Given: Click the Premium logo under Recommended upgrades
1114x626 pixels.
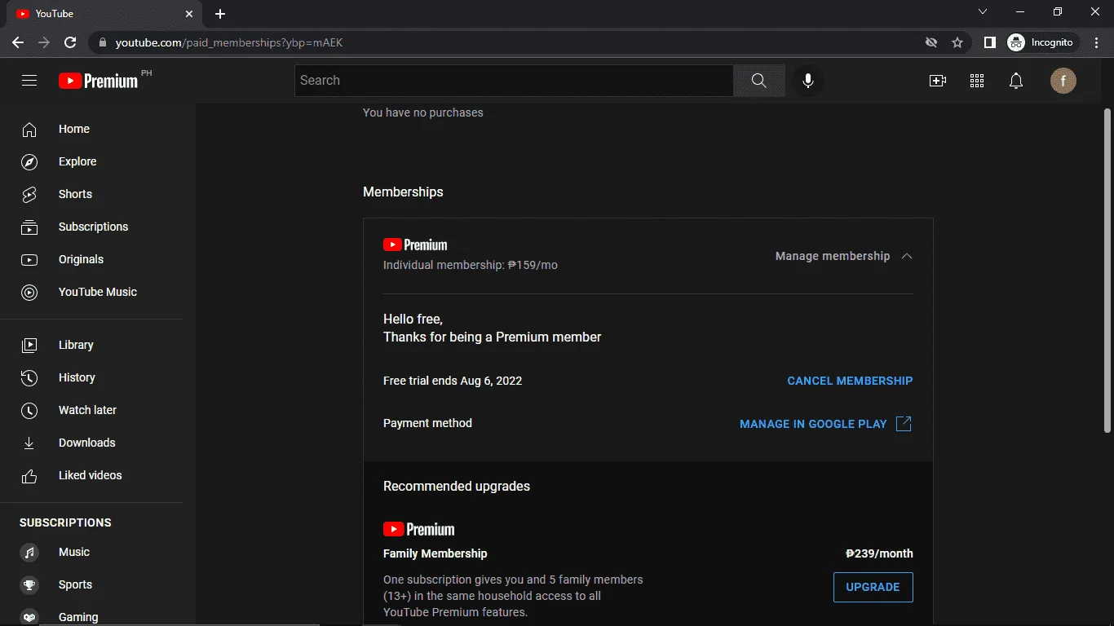Looking at the screenshot, I should 419,529.
